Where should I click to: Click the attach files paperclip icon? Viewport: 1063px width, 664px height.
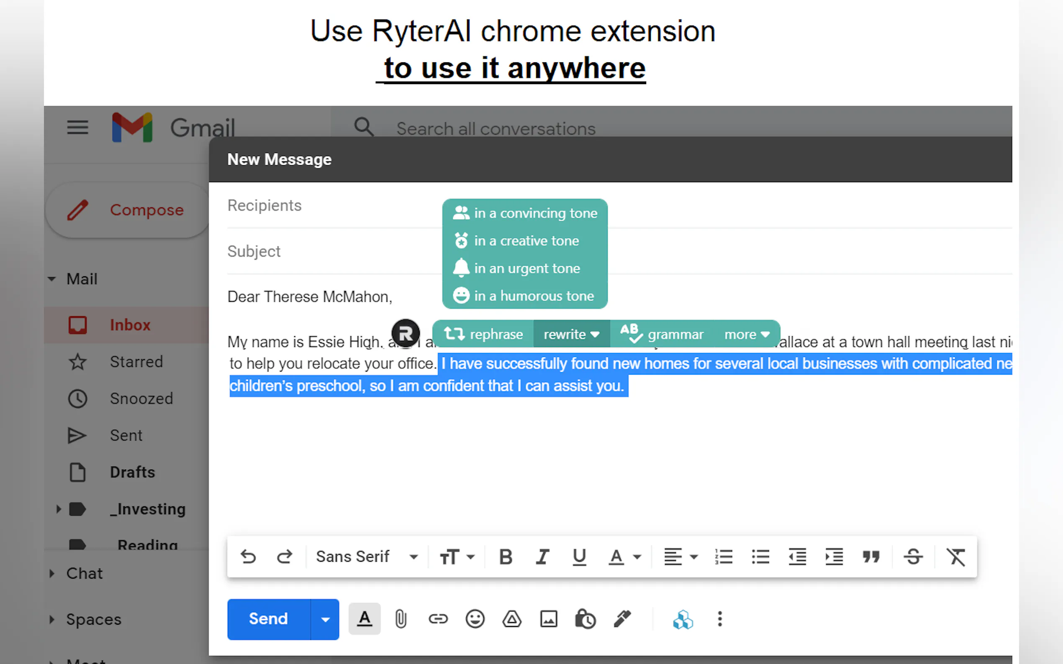401,619
